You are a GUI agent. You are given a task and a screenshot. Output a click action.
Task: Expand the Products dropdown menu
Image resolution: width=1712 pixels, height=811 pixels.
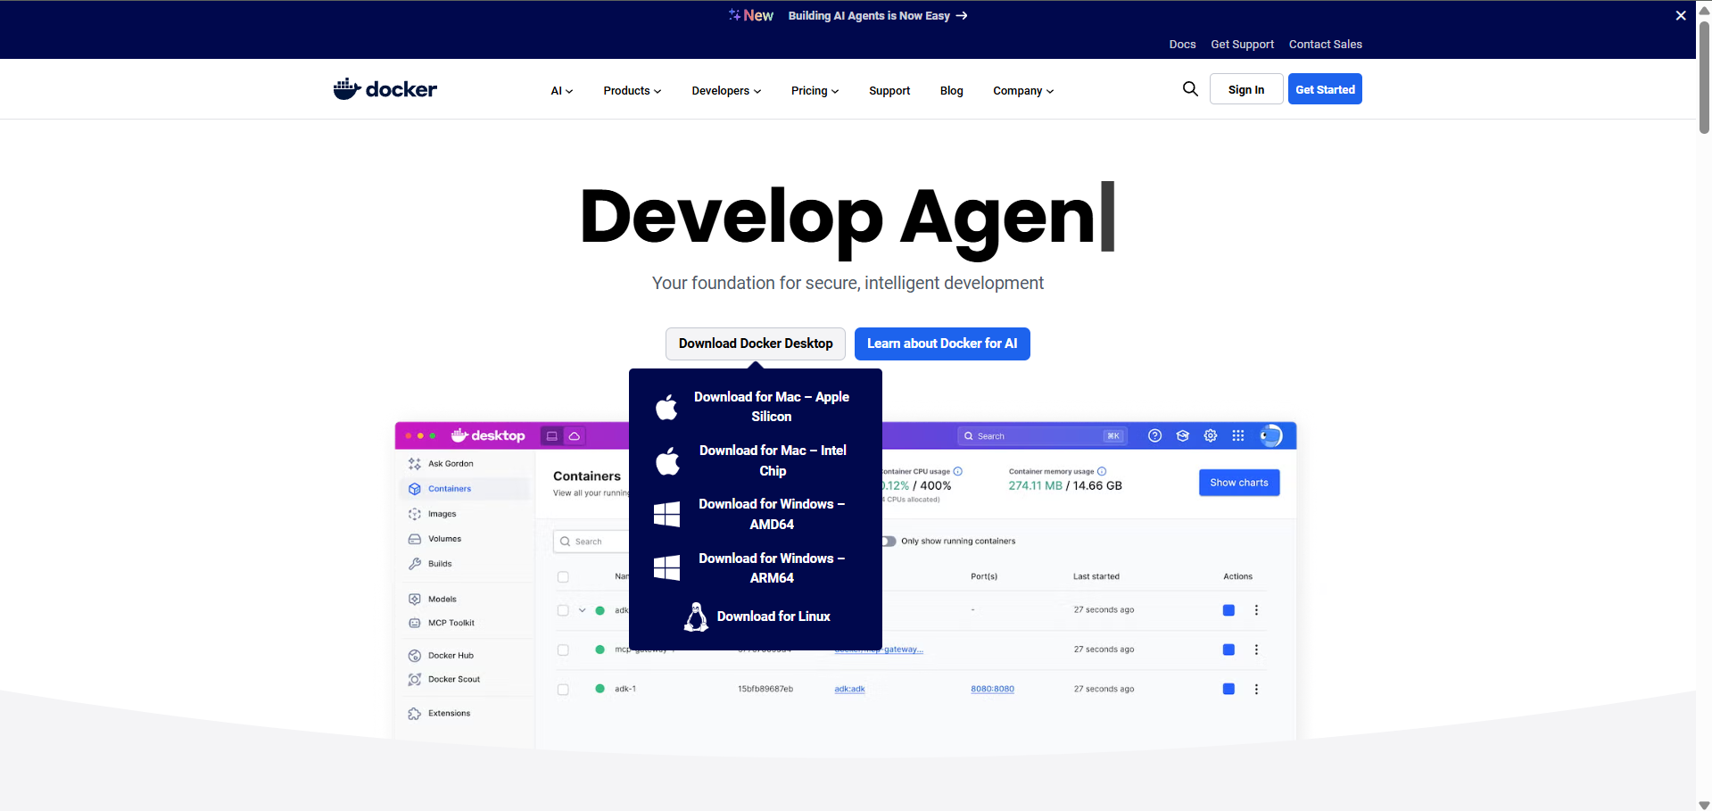point(632,91)
